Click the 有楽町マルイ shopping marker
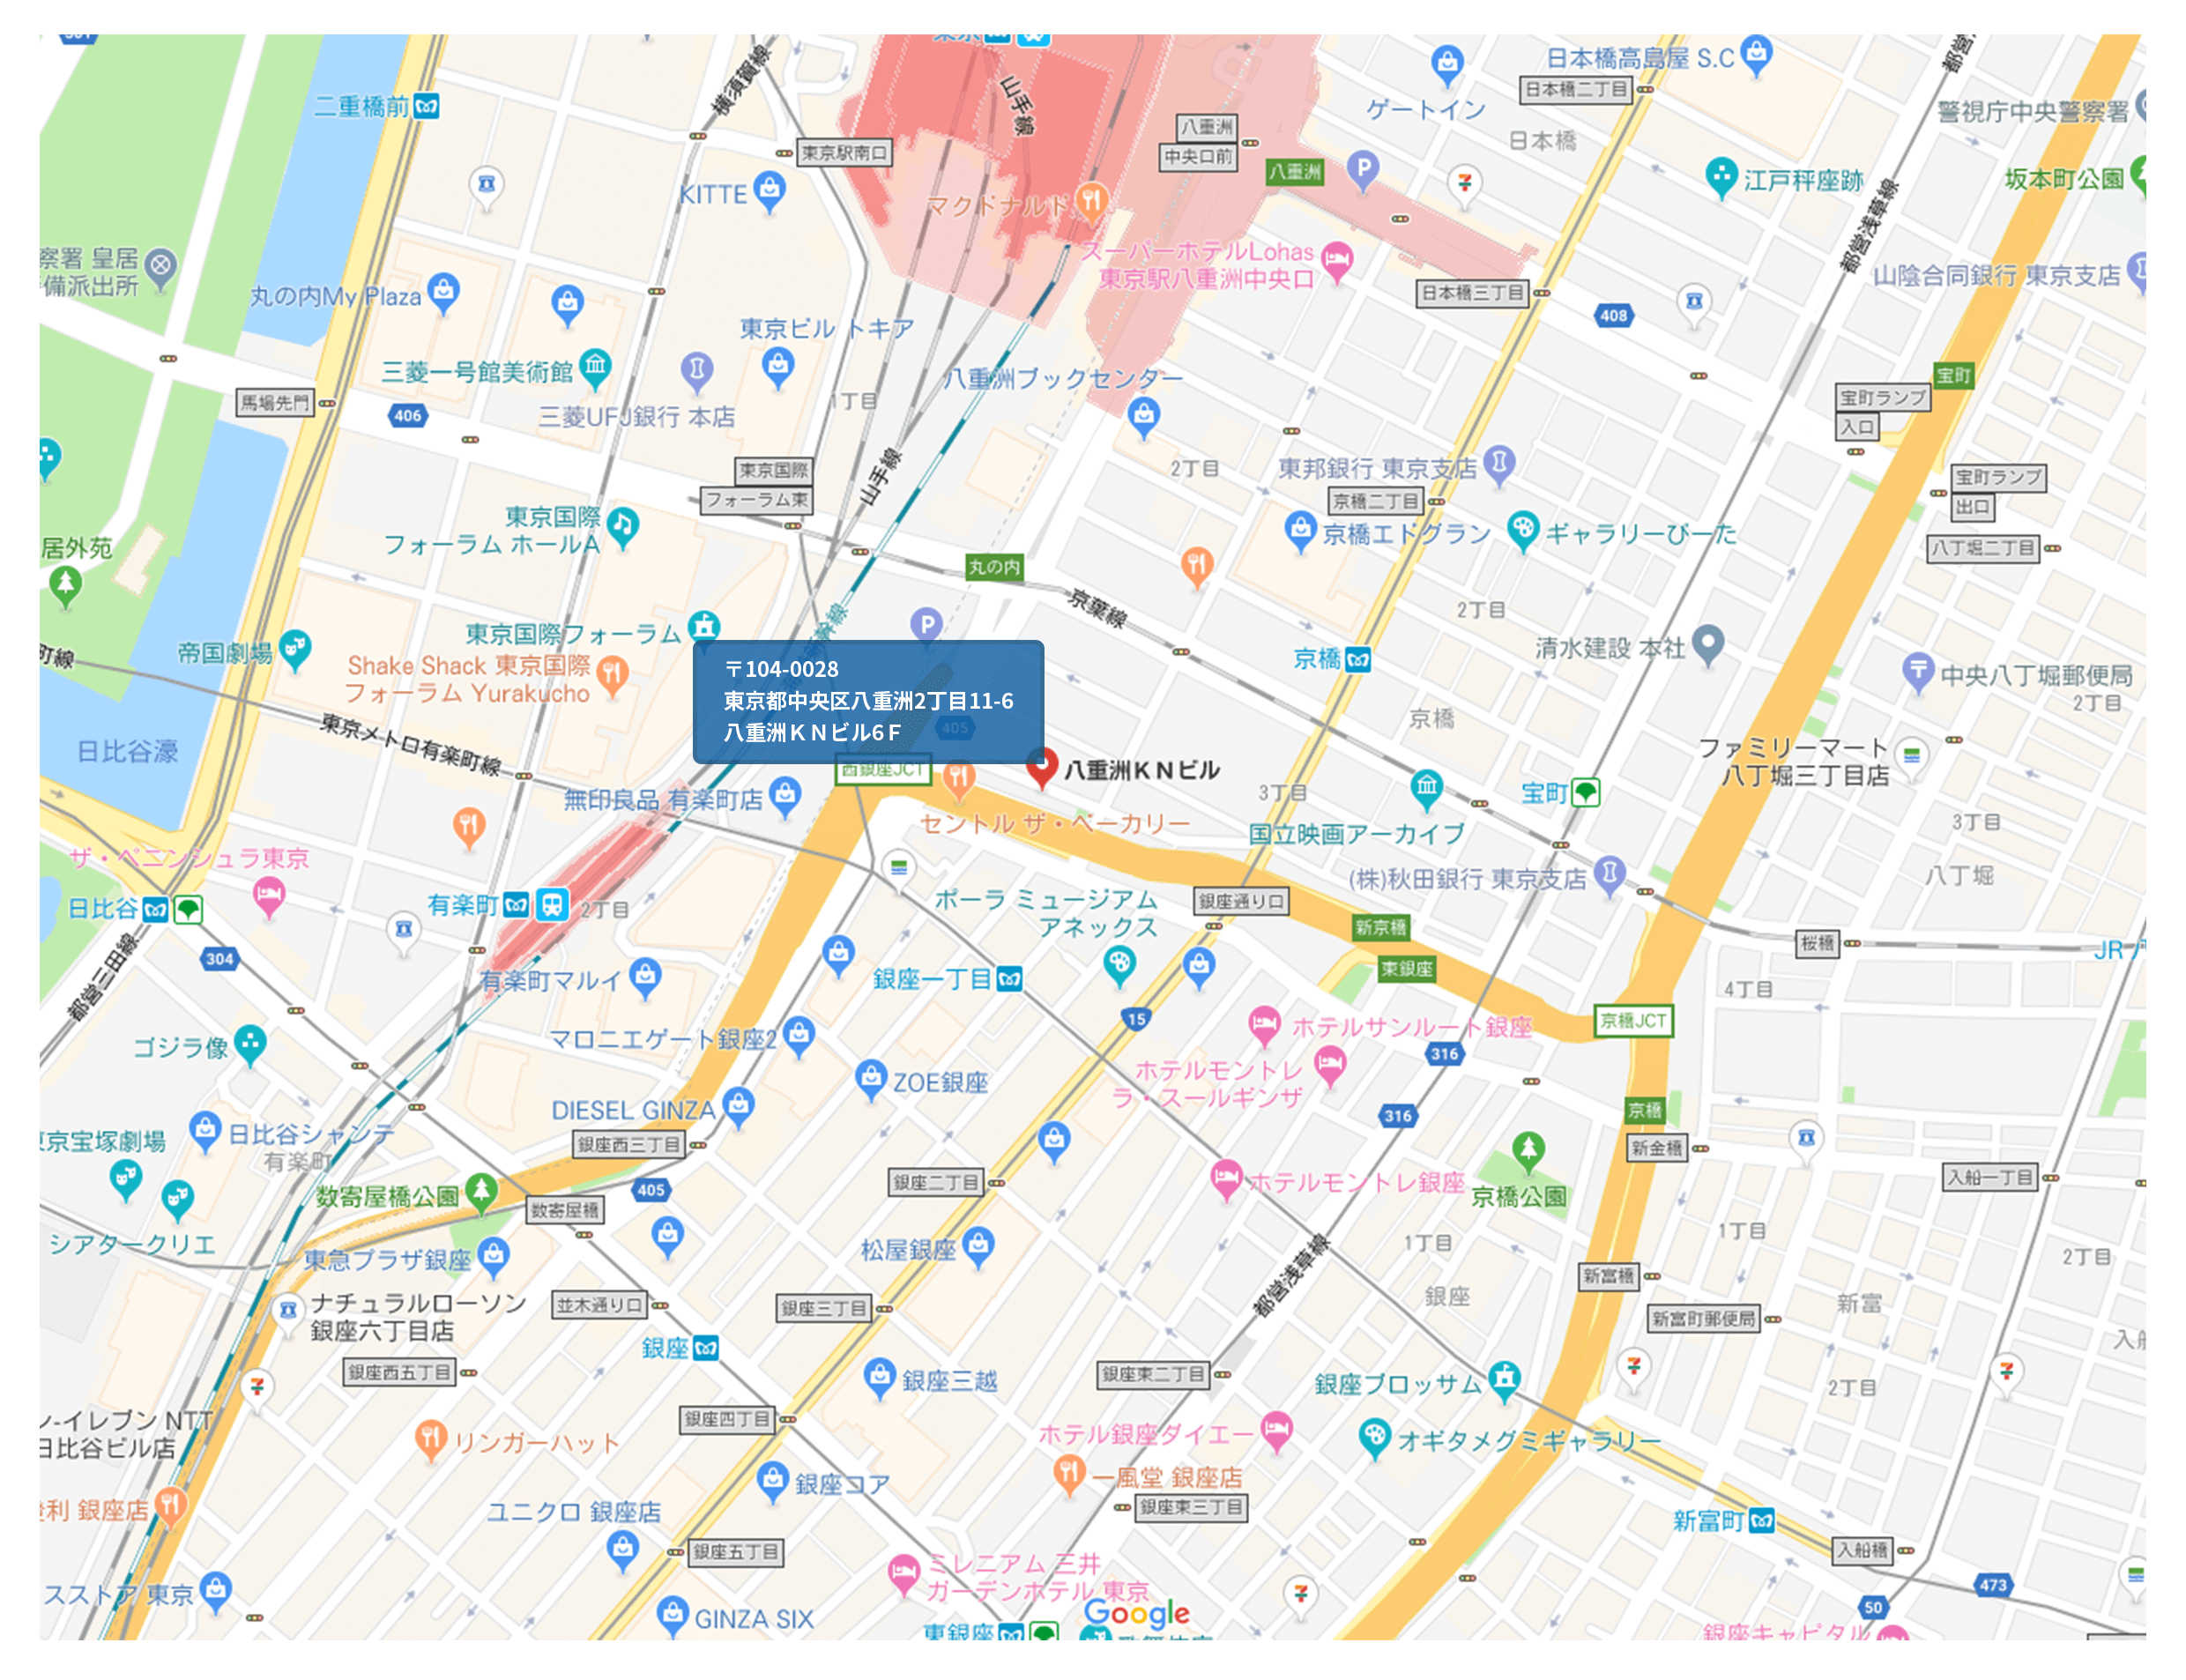The height and width of the screenshot is (1680, 2186). pyautogui.click(x=645, y=977)
